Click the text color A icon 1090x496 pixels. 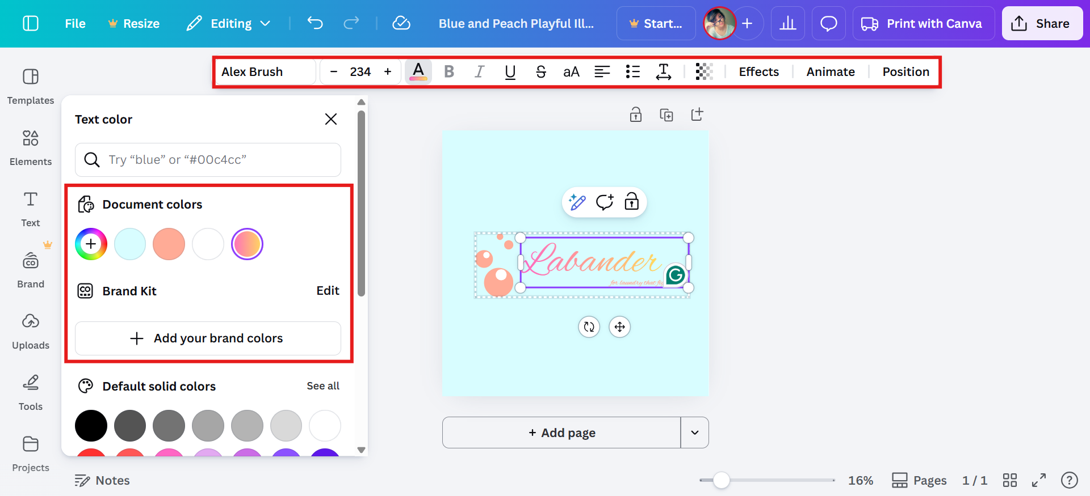418,72
